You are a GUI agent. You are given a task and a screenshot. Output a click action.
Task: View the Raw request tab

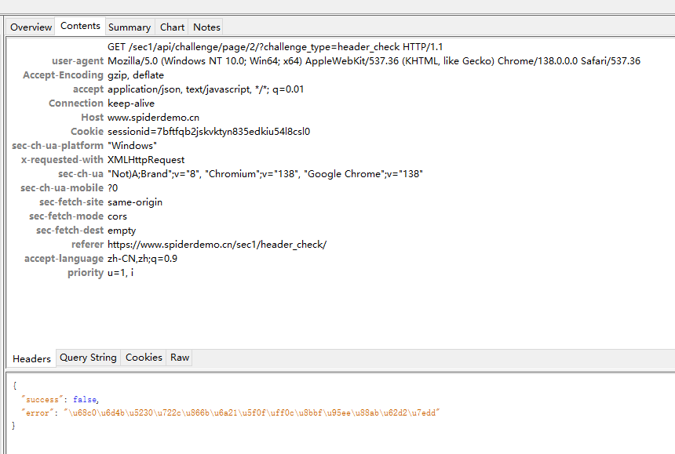point(180,358)
